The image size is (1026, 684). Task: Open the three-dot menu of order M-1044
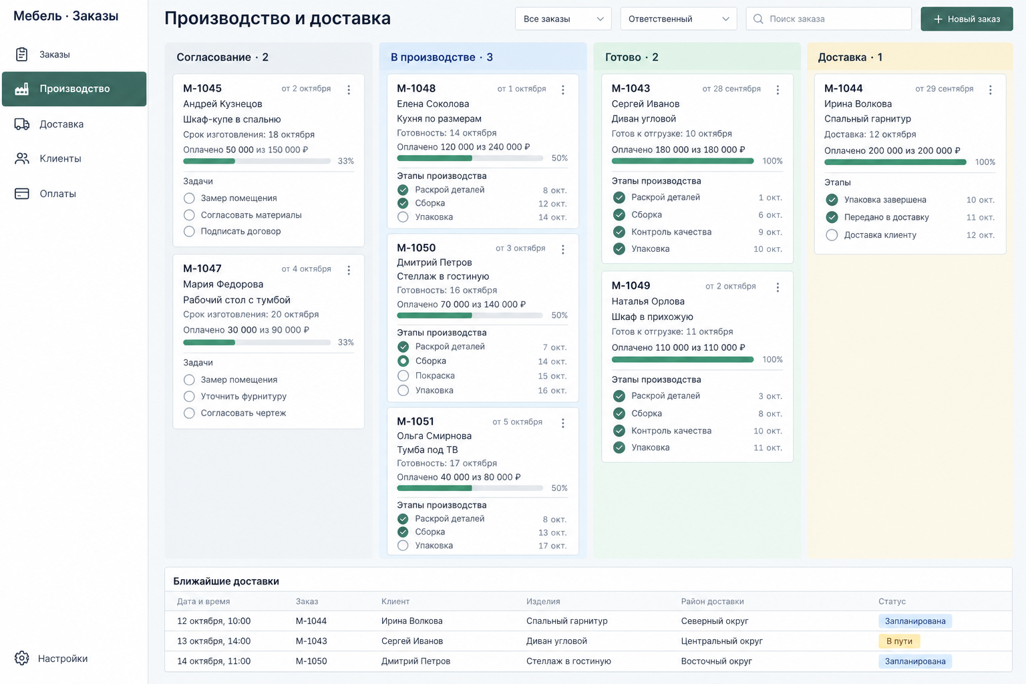(991, 90)
